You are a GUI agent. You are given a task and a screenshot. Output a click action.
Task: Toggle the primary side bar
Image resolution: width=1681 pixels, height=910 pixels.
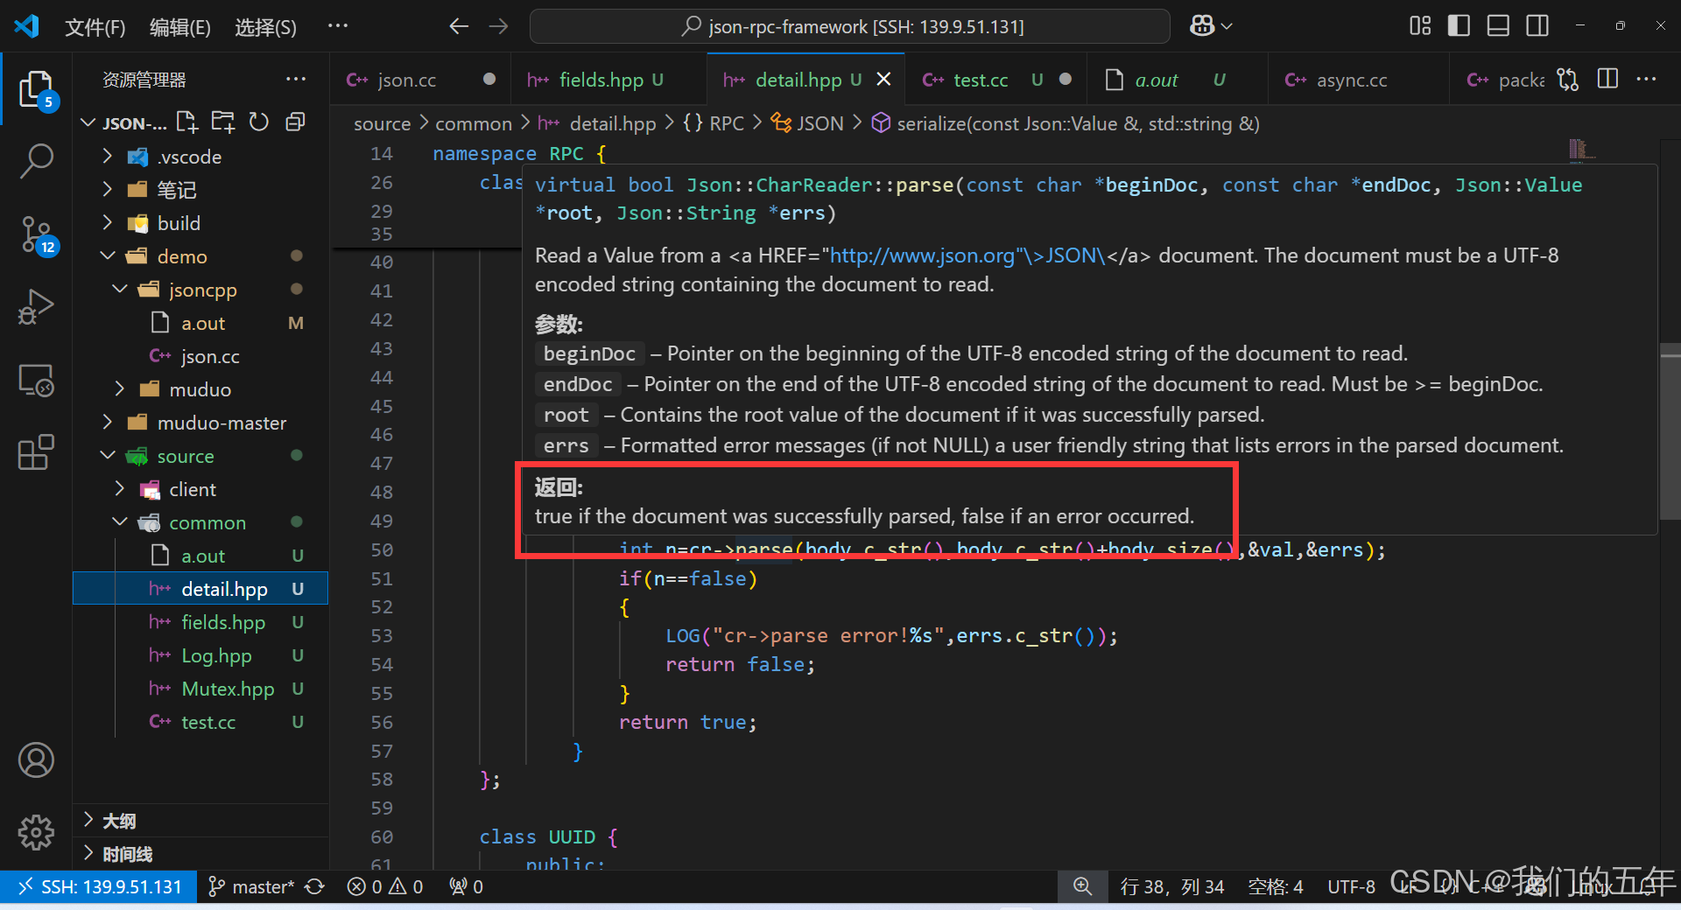(1459, 26)
